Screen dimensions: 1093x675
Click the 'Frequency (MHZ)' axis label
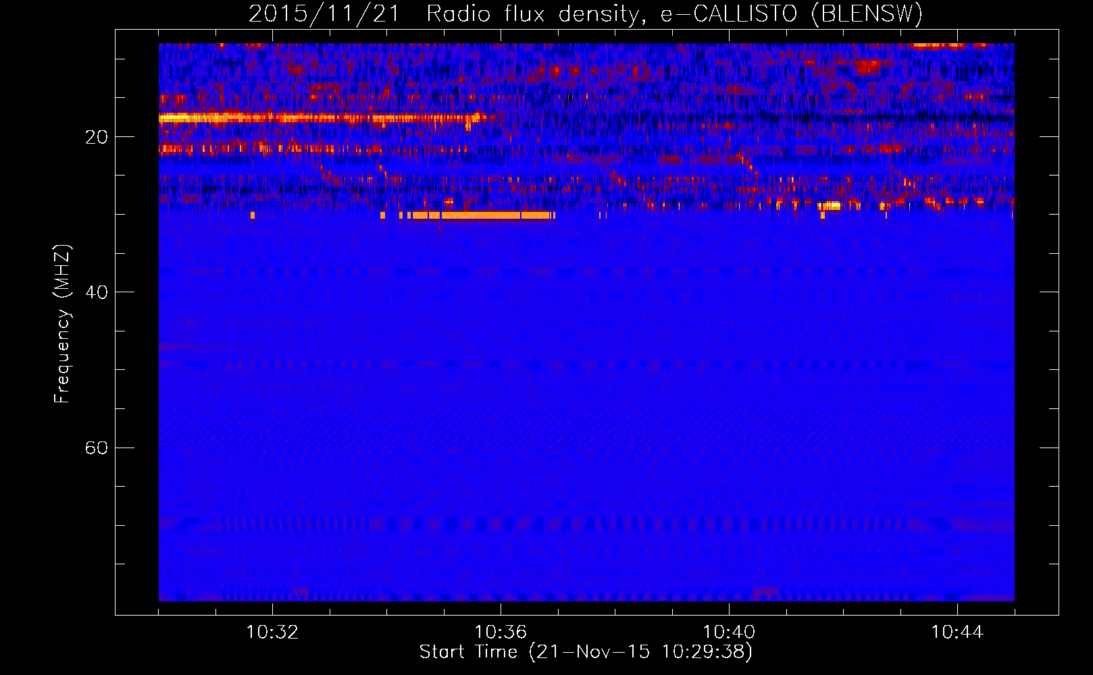tap(62, 324)
